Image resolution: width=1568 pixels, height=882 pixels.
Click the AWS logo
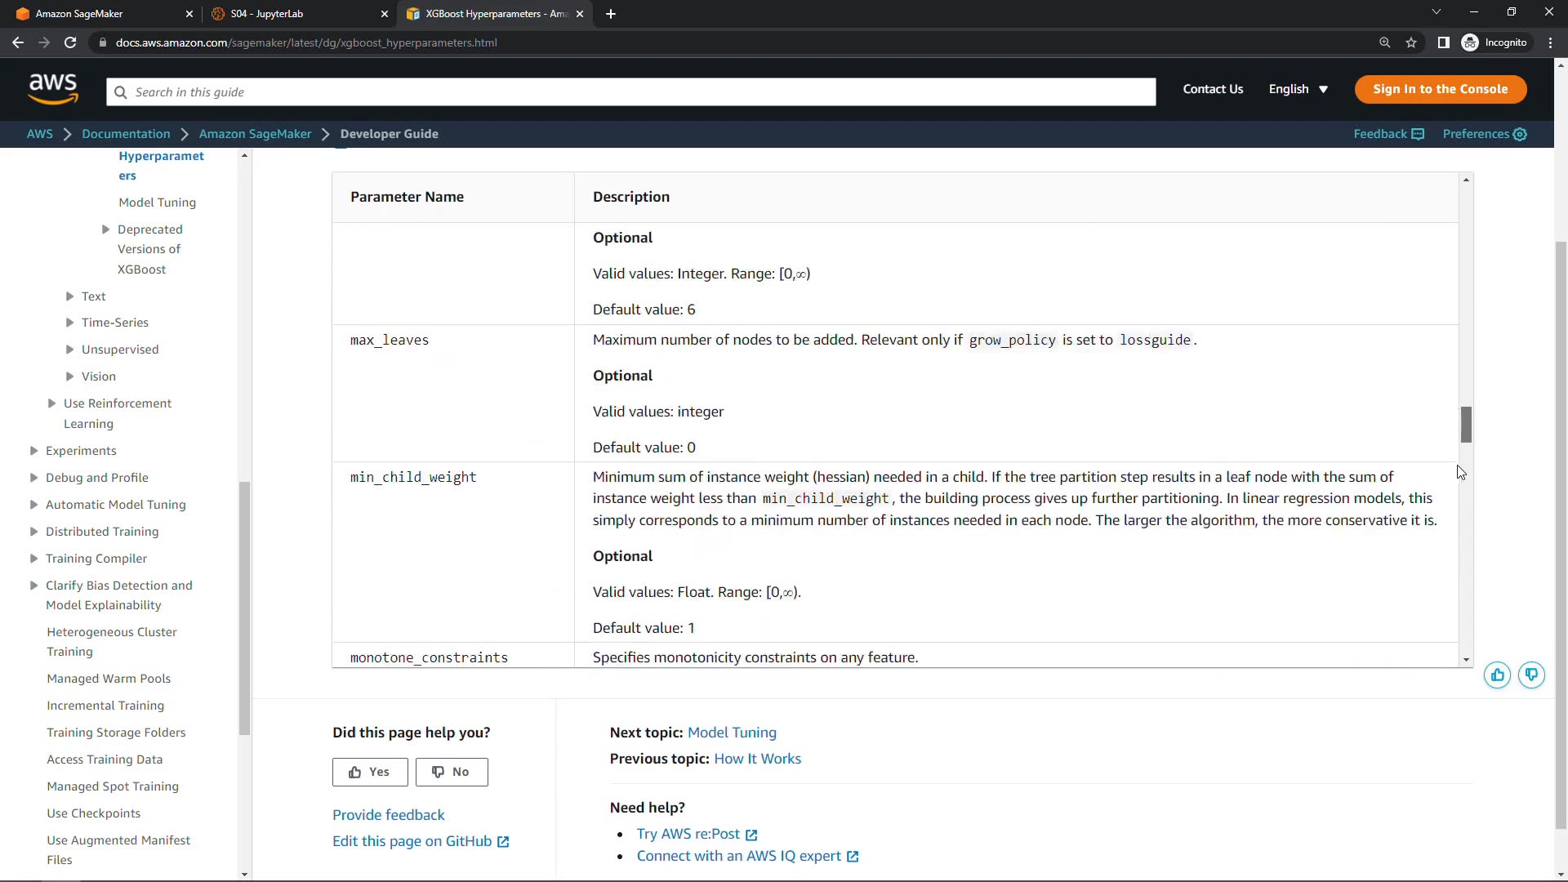click(x=53, y=89)
